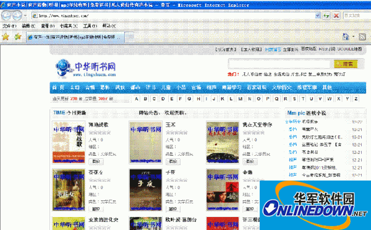Screen dimensions: 371x230
Task: Click the 设为首页 link in top bar
Action: point(226,49)
